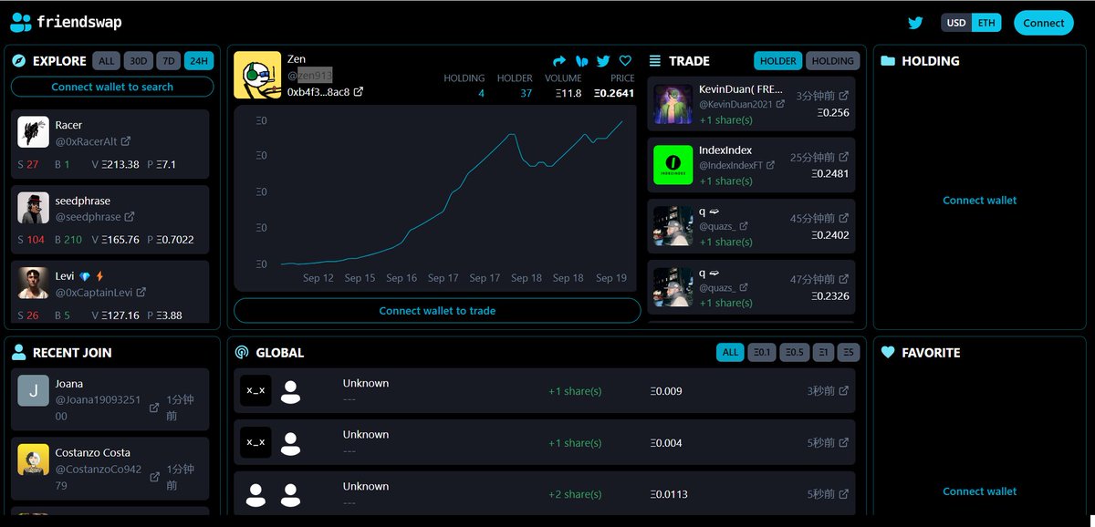Click the share arrow icon for Zen
The width and height of the screenshot is (1095, 527).
pyautogui.click(x=559, y=61)
